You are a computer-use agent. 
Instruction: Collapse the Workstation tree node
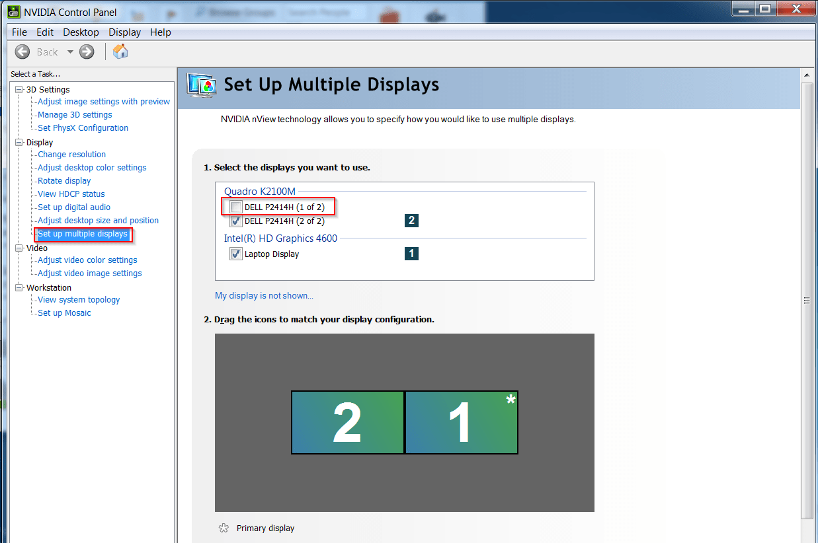(19, 287)
